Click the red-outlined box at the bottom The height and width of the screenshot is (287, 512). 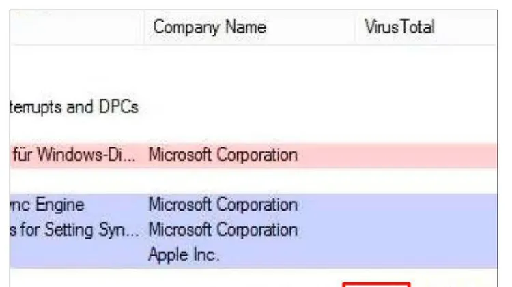click(x=376, y=285)
